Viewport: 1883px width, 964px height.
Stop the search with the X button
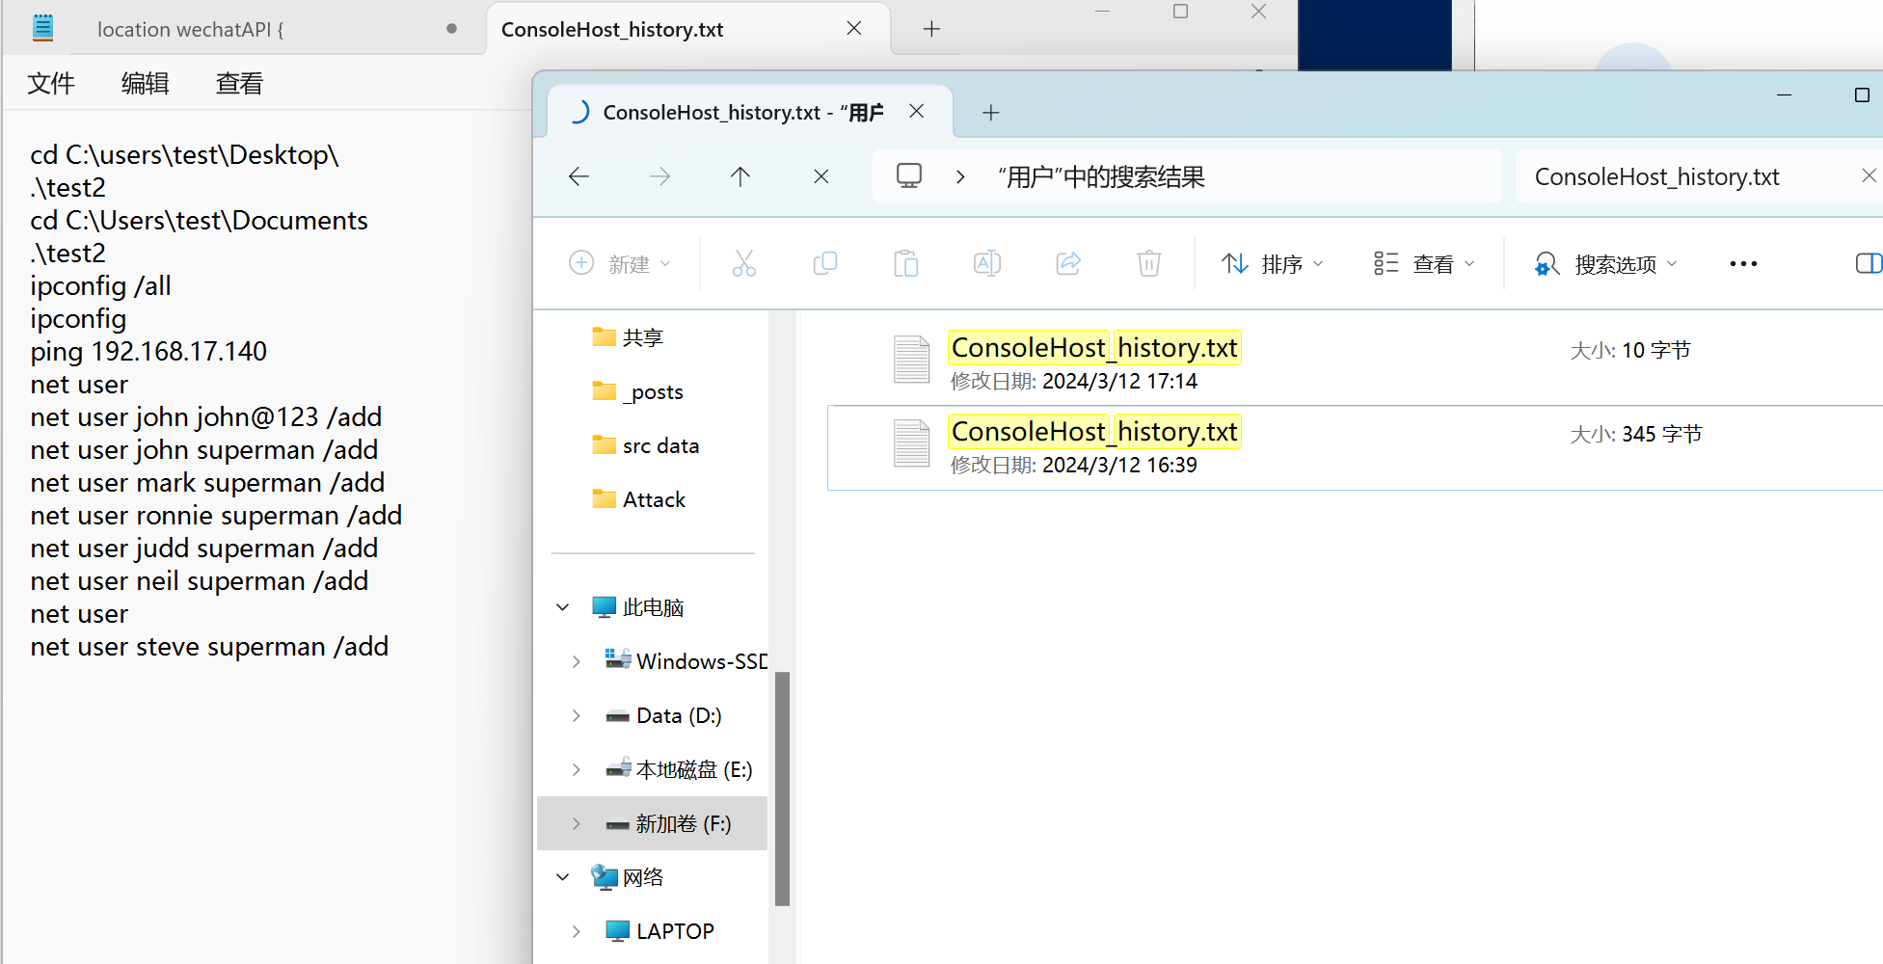click(x=821, y=176)
